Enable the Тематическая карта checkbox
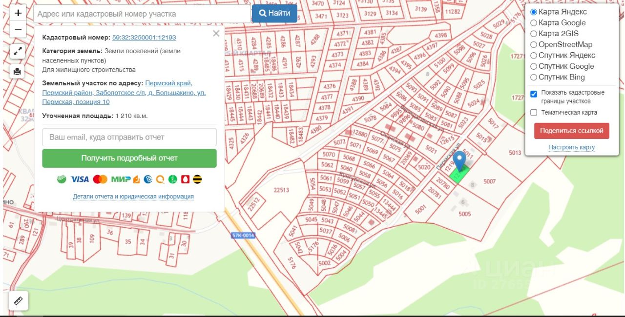The image size is (625, 317). 534,113
